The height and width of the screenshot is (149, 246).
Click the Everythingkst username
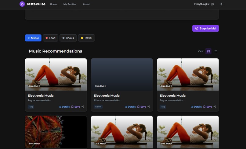[x=202, y=4]
